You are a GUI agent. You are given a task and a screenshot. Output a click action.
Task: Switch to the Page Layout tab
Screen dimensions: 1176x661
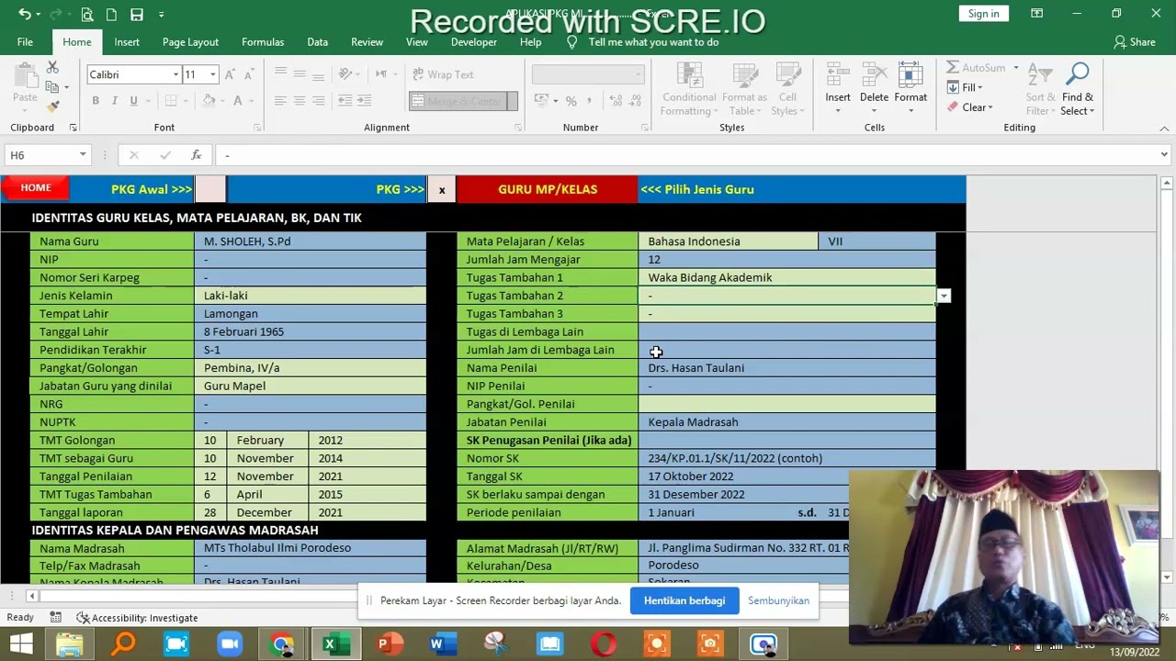[x=190, y=42]
